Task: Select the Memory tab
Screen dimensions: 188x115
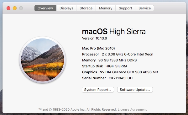Action: 106,8
